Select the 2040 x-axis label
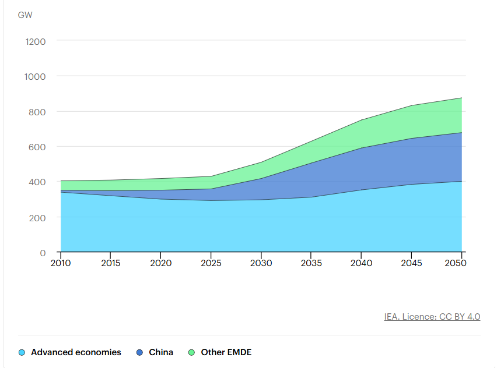The image size is (497, 368). coord(362,263)
